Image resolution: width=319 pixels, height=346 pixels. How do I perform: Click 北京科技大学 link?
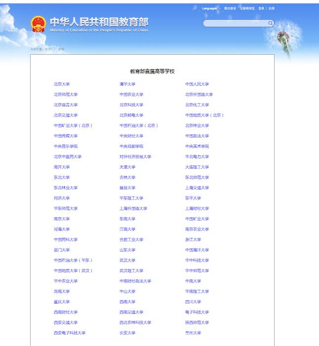point(131,105)
